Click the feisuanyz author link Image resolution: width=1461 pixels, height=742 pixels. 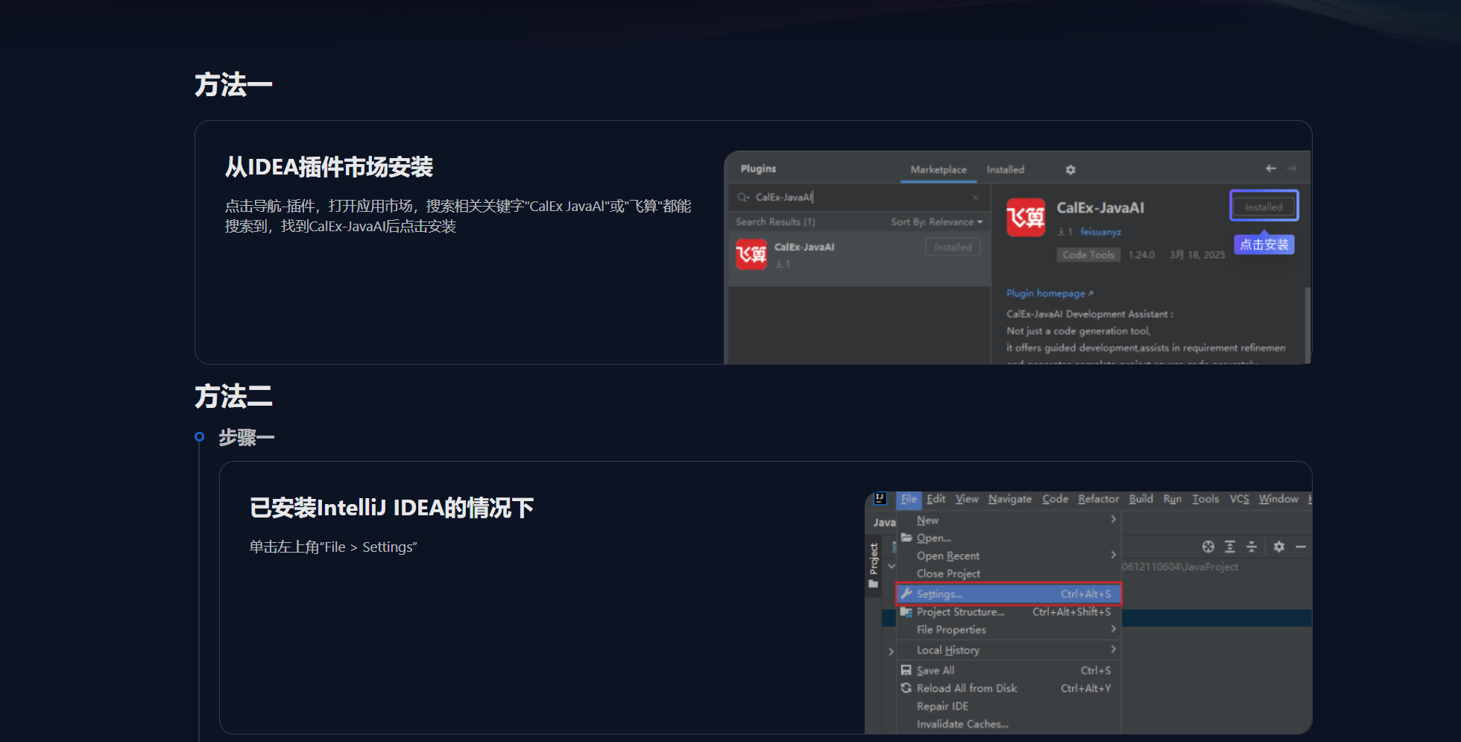pos(1101,231)
